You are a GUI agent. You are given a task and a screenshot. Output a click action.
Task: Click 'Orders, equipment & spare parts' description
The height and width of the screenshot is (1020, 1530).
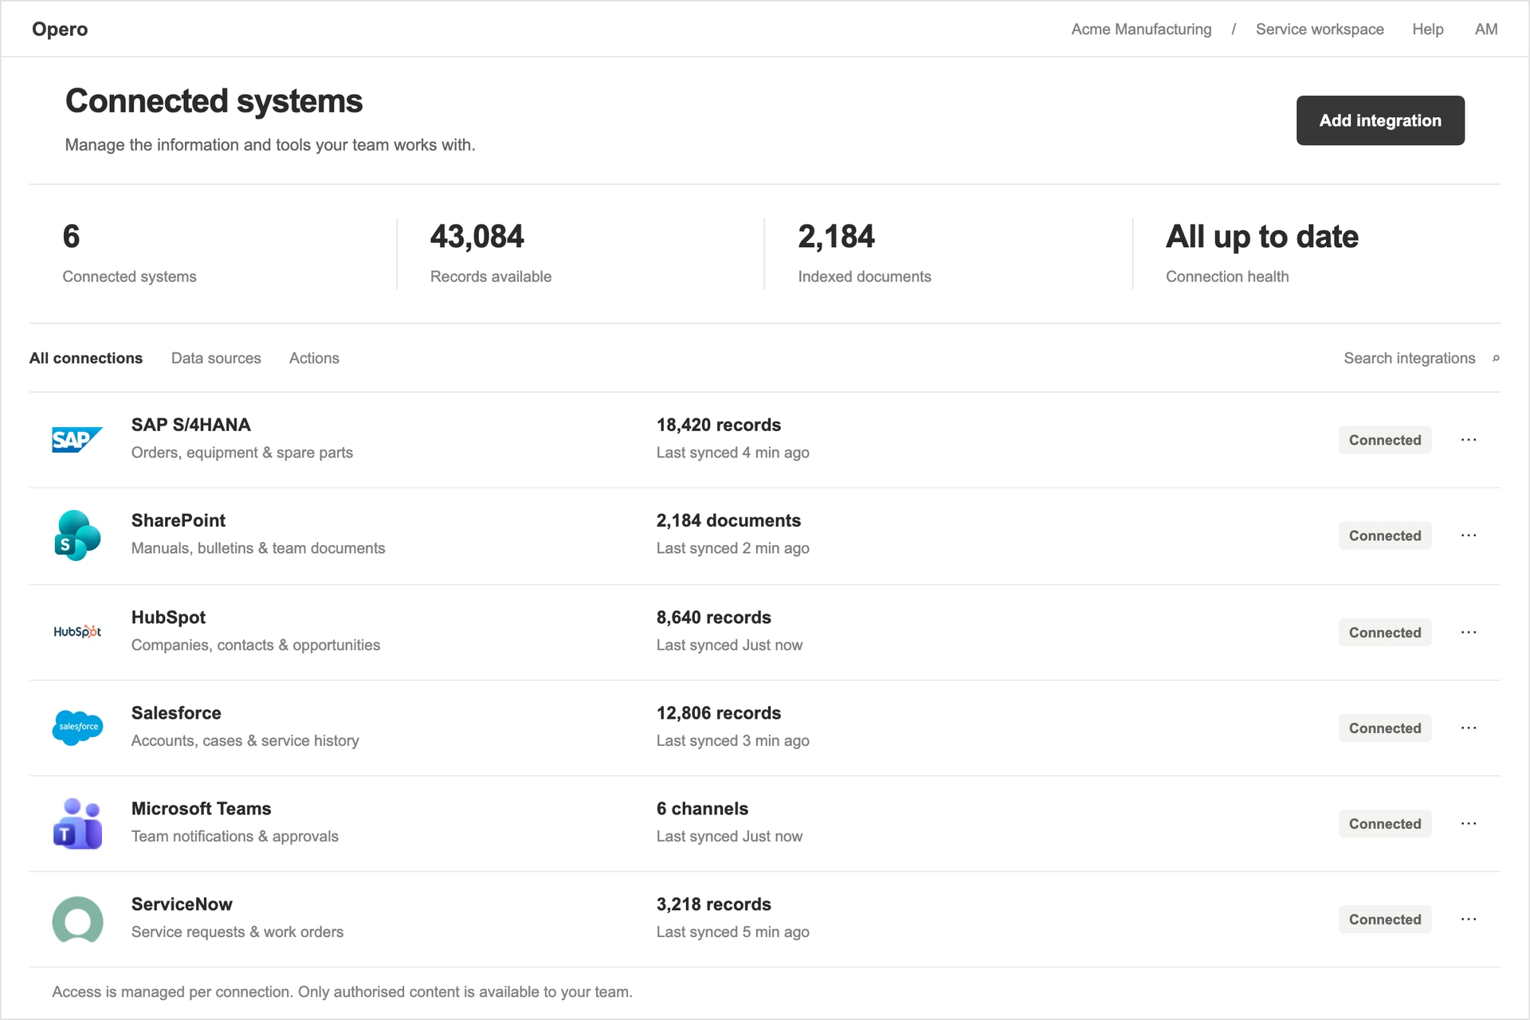[x=242, y=453]
